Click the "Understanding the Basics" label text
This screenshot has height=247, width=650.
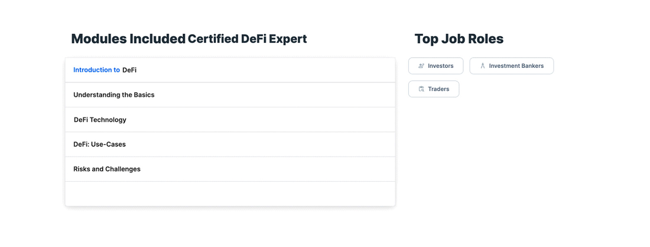[114, 95]
